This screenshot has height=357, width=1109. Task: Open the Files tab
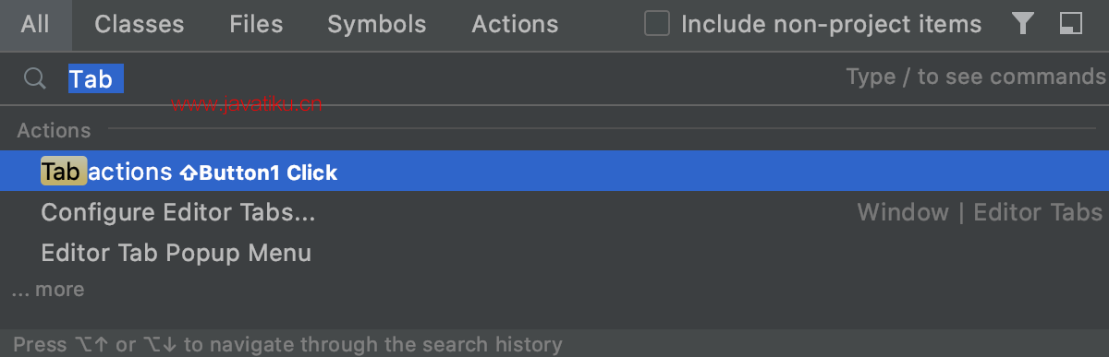coord(256,25)
